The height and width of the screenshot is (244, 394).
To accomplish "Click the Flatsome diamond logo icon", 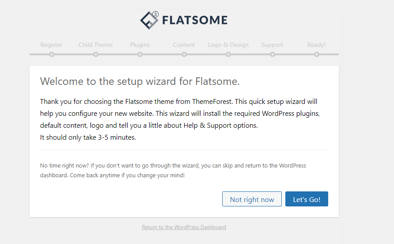I will [149, 20].
